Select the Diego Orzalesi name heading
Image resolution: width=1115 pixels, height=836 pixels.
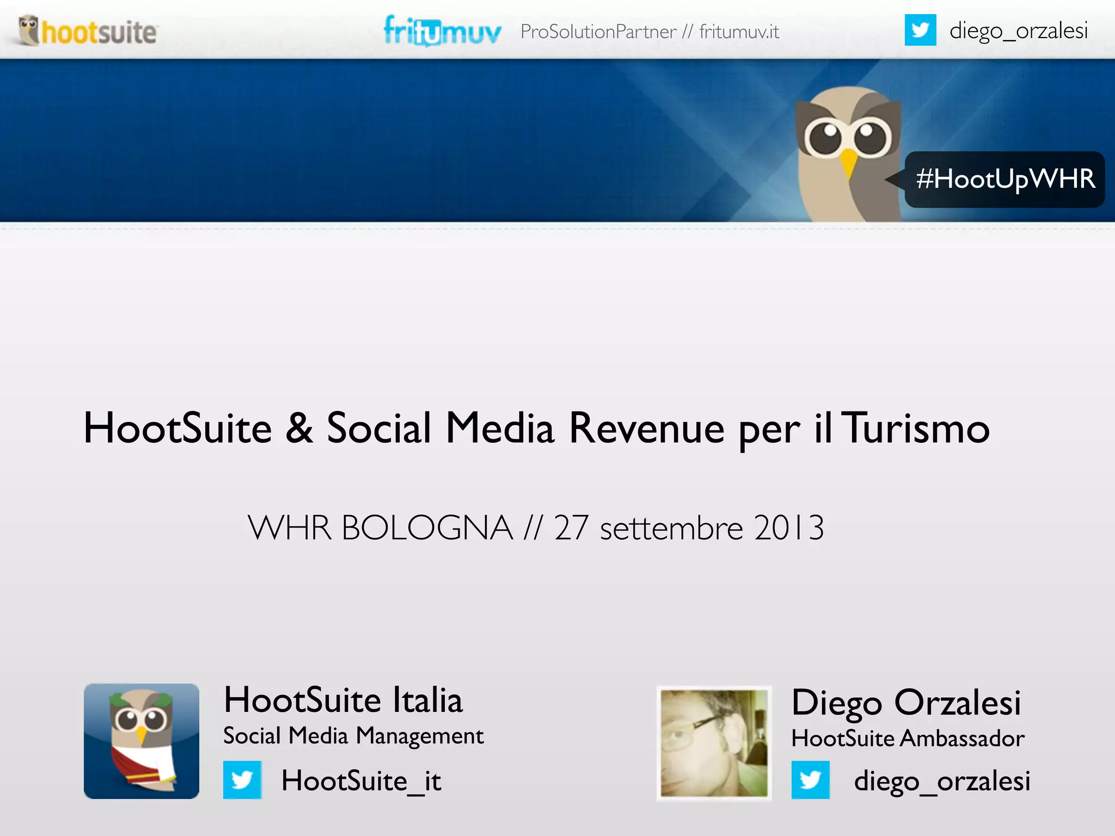(906, 702)
